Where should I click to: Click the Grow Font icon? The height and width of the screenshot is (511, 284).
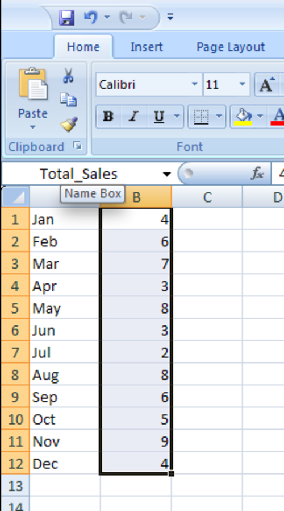pyautogui.click(x=267, y=84)
